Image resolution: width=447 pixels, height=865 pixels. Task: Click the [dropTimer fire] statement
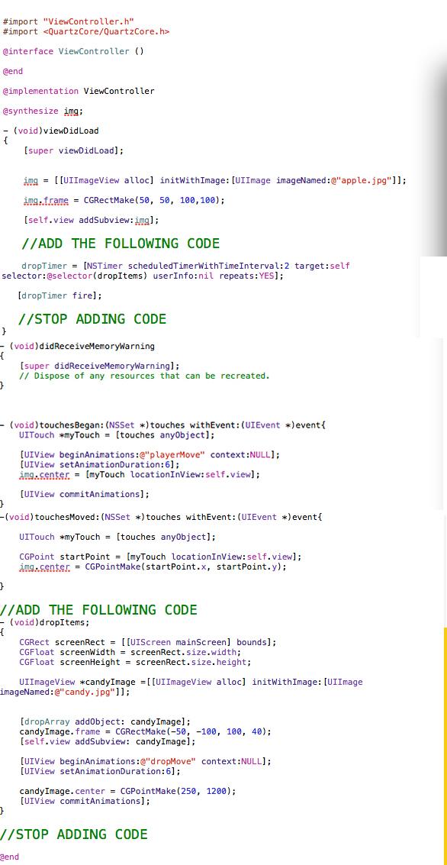click(x=60, y=295)
